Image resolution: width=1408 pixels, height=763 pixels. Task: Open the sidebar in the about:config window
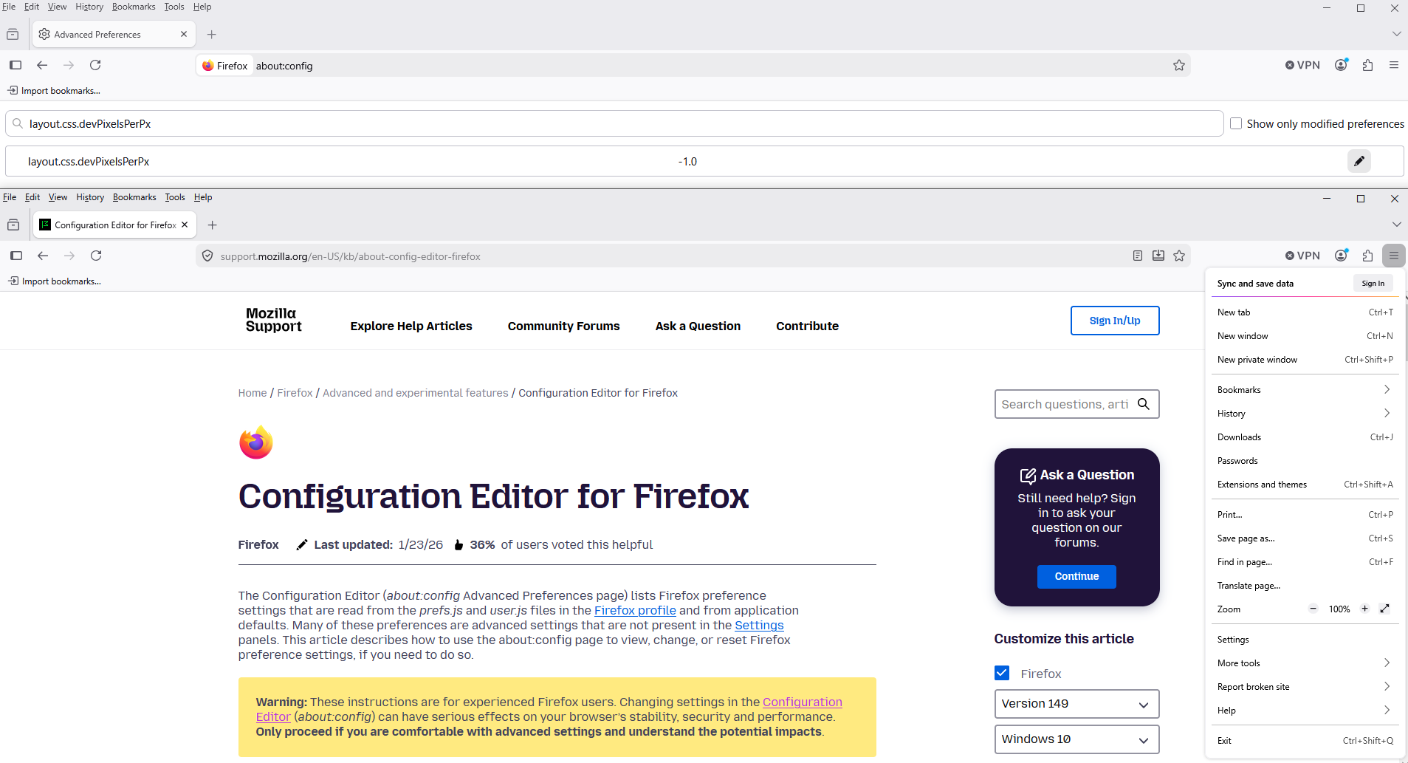click(16, 65)
